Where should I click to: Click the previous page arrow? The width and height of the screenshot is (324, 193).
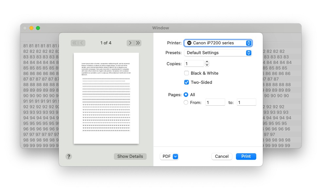82,43
